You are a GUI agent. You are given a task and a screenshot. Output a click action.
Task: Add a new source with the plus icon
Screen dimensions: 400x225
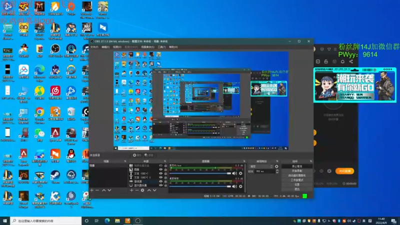pos(131,190)
